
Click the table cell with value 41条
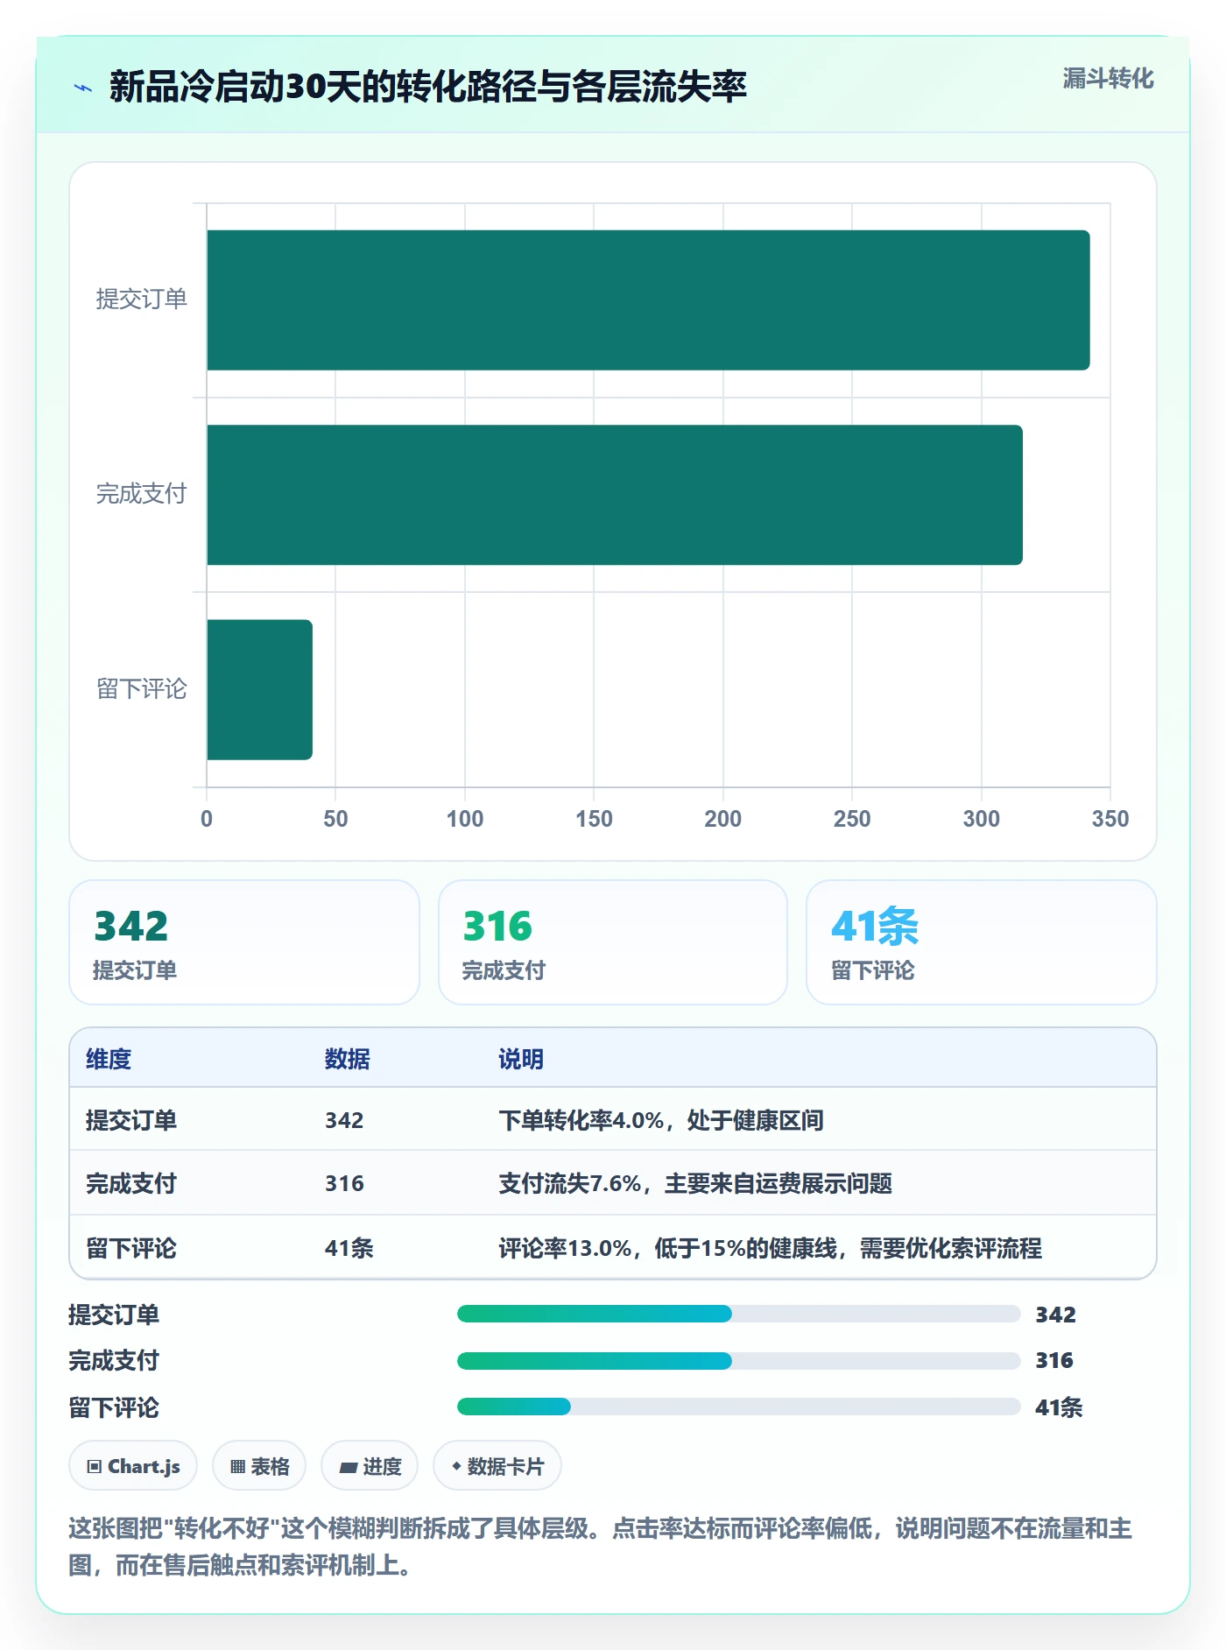[349, 1248]
